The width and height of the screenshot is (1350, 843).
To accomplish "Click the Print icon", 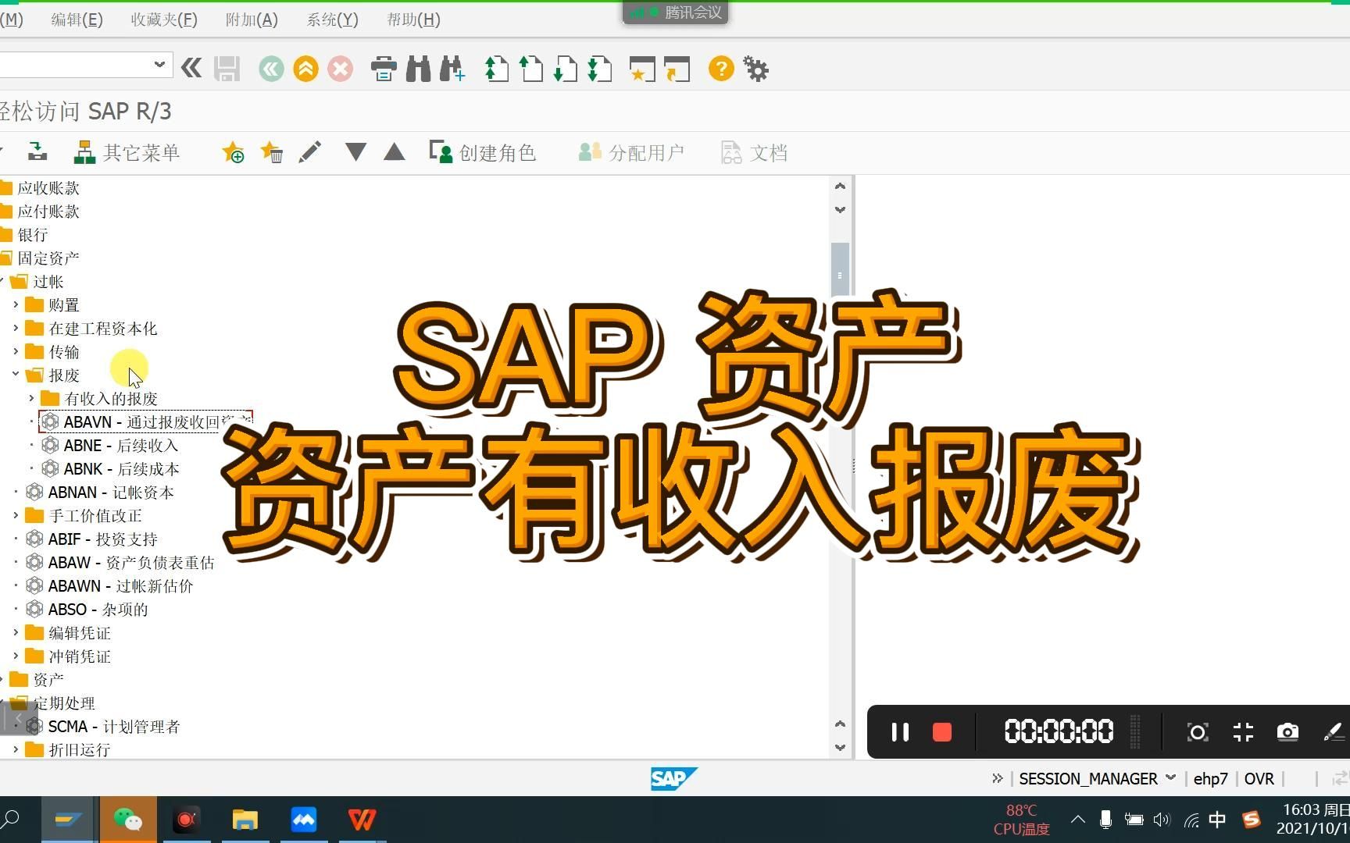I will pyautogui.click(x=384, y=69).
